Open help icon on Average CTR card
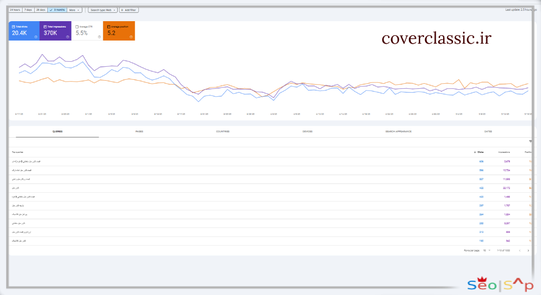 (x=99, y=37)
